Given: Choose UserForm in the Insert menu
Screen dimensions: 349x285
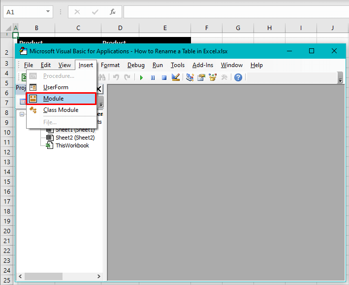Looking at the screenshot, I should pos(56,87).
